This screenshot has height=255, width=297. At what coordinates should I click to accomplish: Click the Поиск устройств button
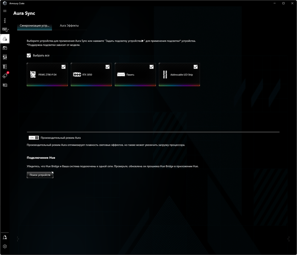tap(40, 175)
